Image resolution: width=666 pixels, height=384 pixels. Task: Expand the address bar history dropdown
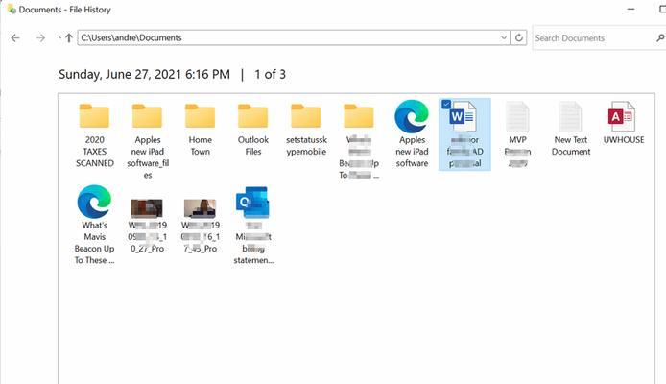click(504, 37)
